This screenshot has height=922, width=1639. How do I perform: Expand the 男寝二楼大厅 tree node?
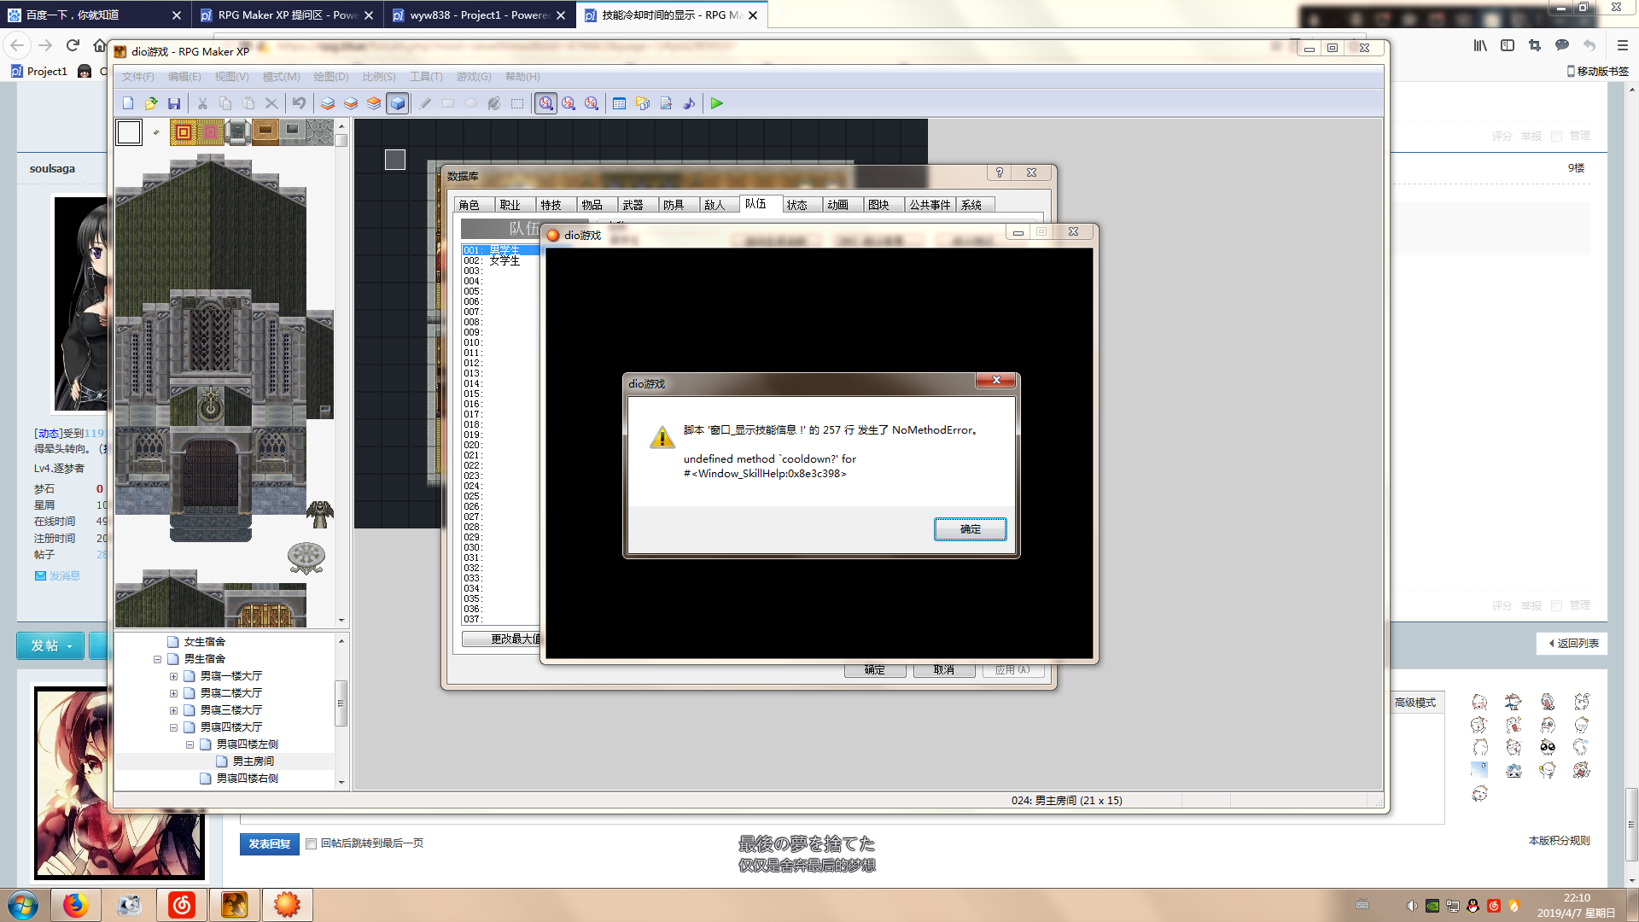(x=173, y=693)
